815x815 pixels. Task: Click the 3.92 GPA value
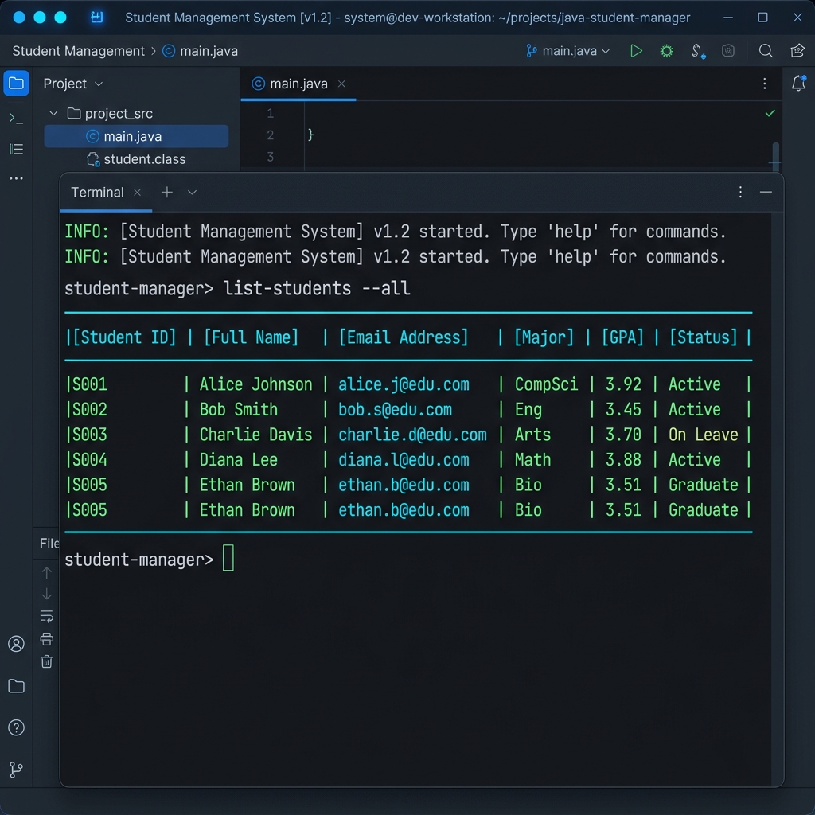tap(623, 384)
